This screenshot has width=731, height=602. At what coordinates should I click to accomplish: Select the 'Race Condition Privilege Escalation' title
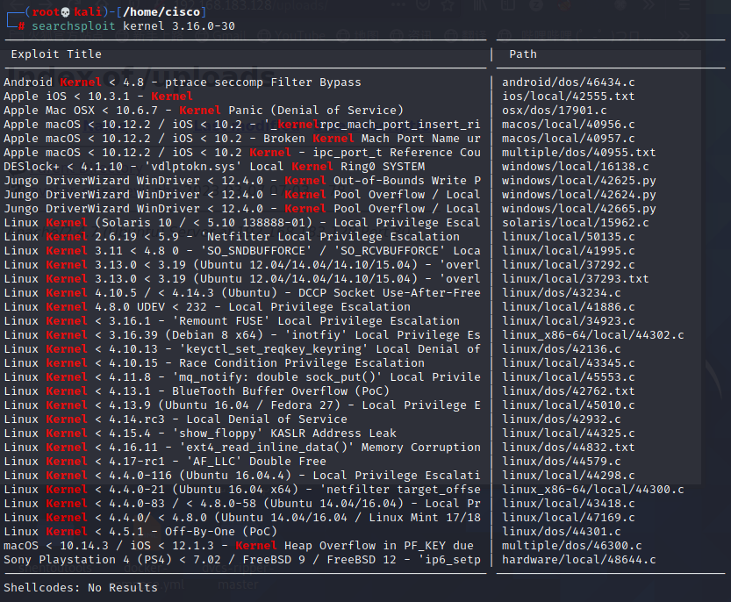214,362
